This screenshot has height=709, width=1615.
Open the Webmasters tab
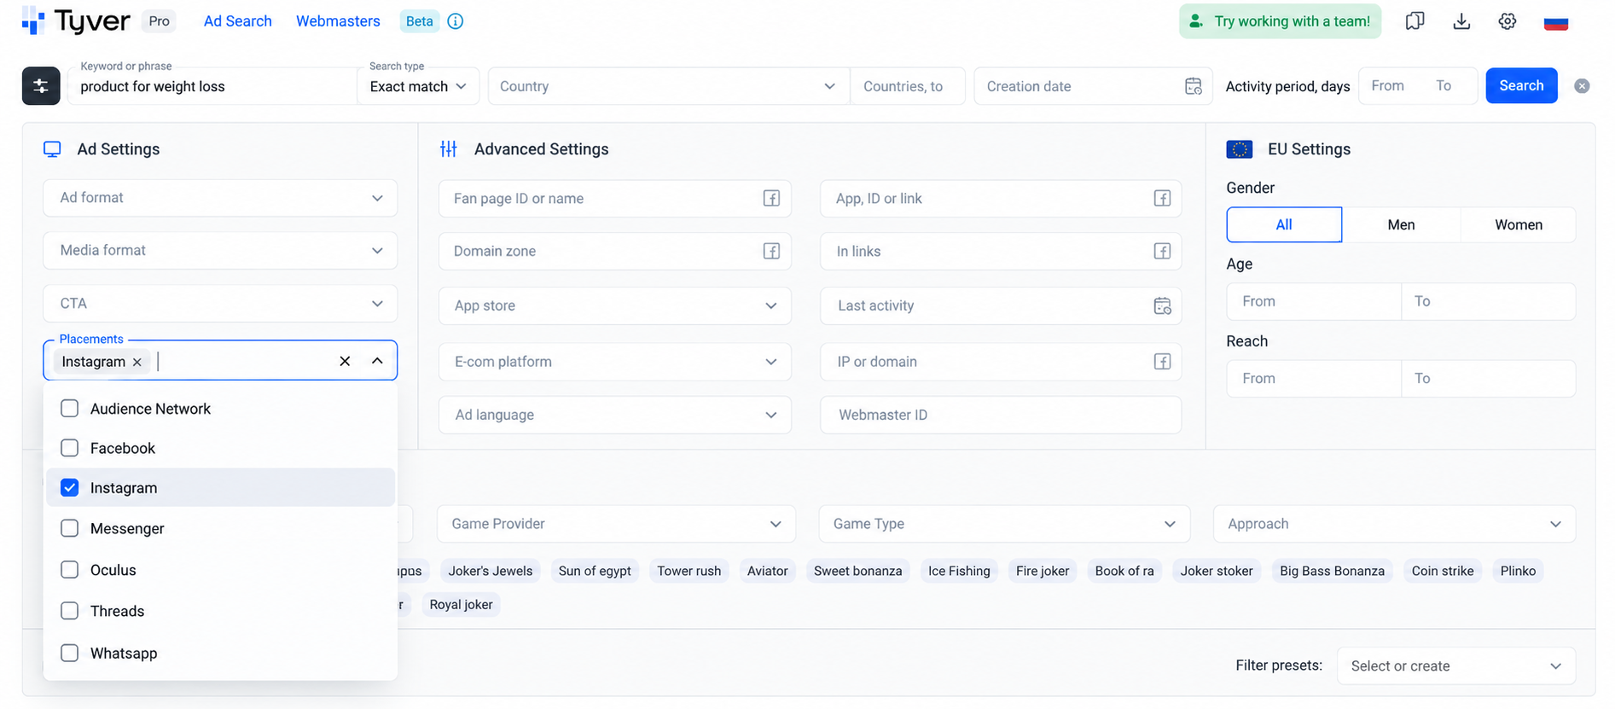[x=338, y=21]
